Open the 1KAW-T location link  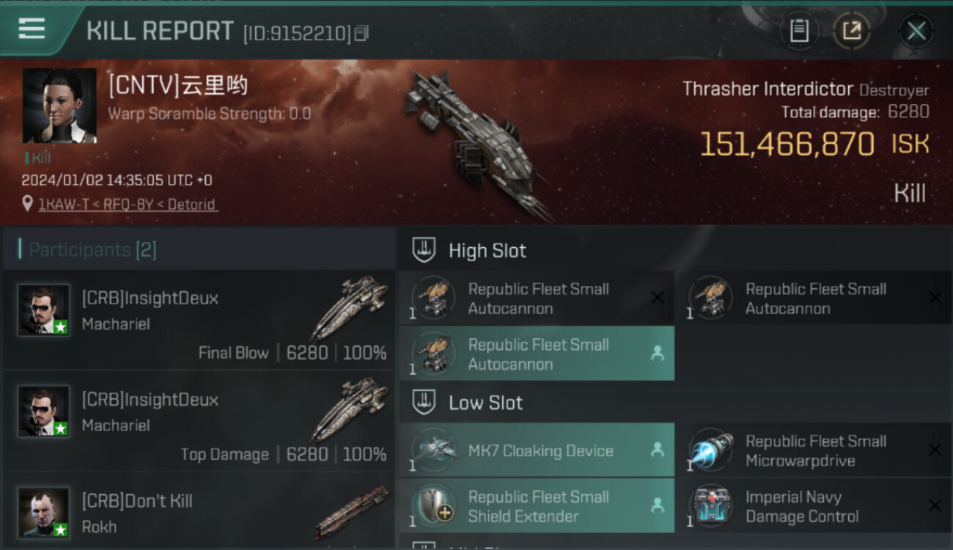(128, 205)
